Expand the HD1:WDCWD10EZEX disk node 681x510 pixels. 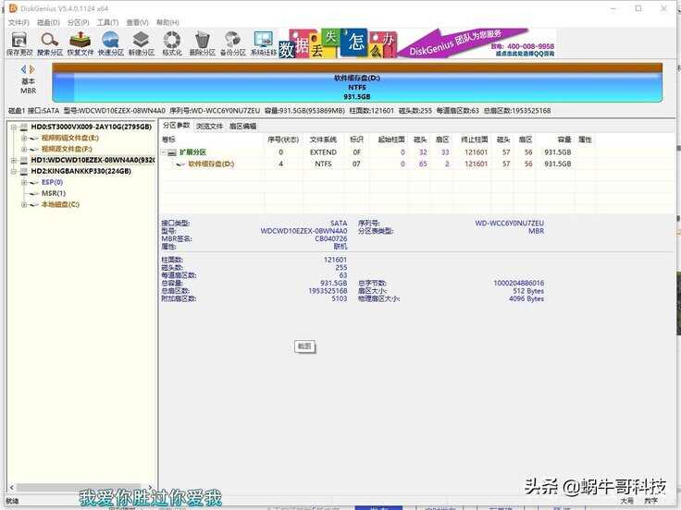pyautogui.click(x=14, y=160)
